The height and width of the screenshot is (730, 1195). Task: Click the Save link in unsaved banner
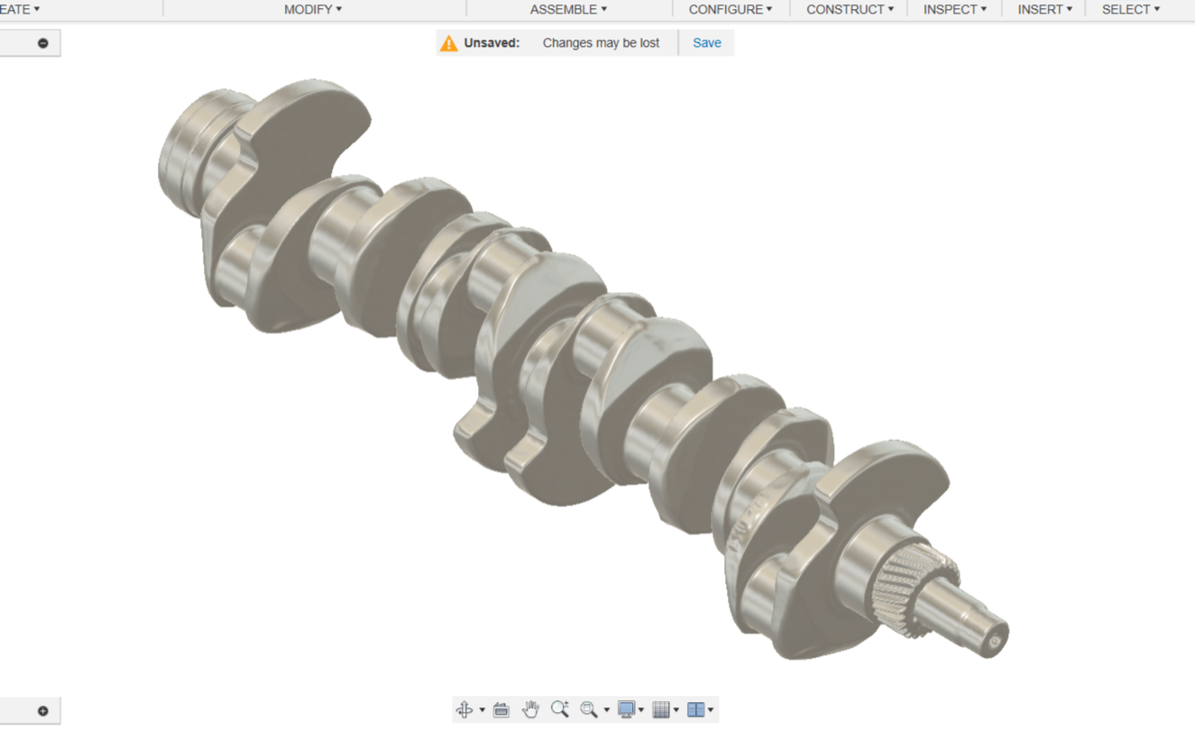(x=707, y=43)
